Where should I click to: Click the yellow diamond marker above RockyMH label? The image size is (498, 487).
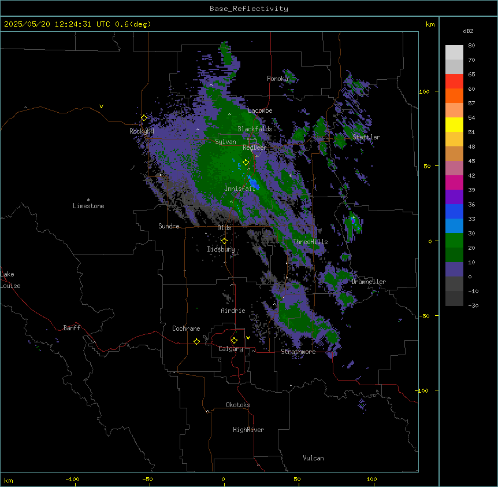144,117
